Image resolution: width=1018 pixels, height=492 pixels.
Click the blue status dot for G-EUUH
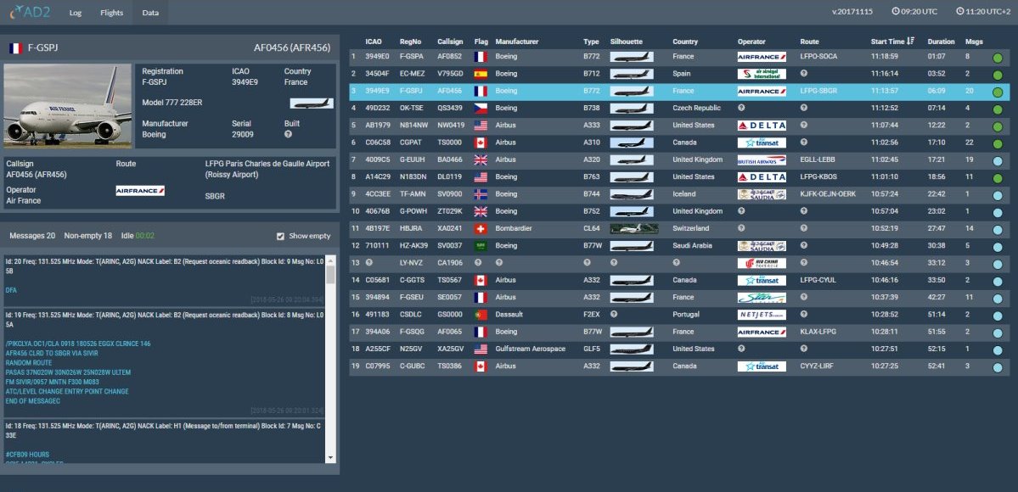pyautogui.click(x=998, y=161)
